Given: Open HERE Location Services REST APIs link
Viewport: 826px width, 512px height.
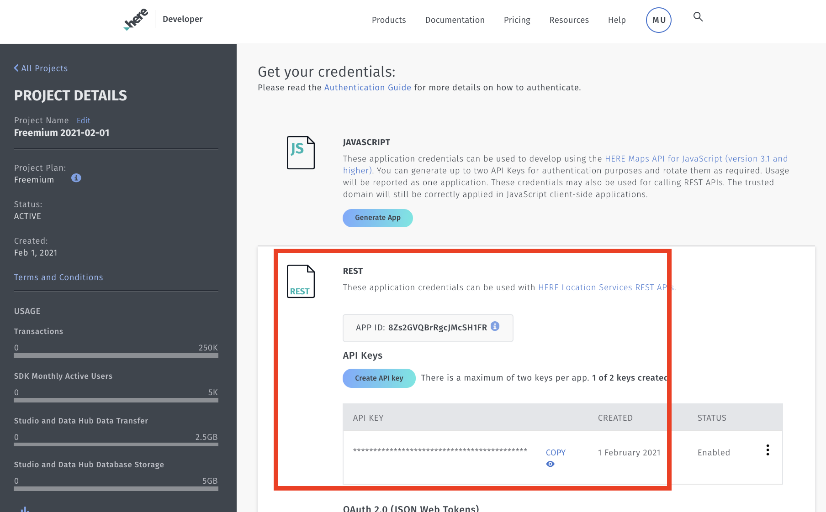Looking at the screenshot, I should pyautogui.click(x=606, y=287).
